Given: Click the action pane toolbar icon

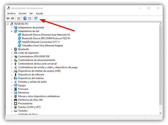Looking at the screenshot, I should [x=30, y=19].
